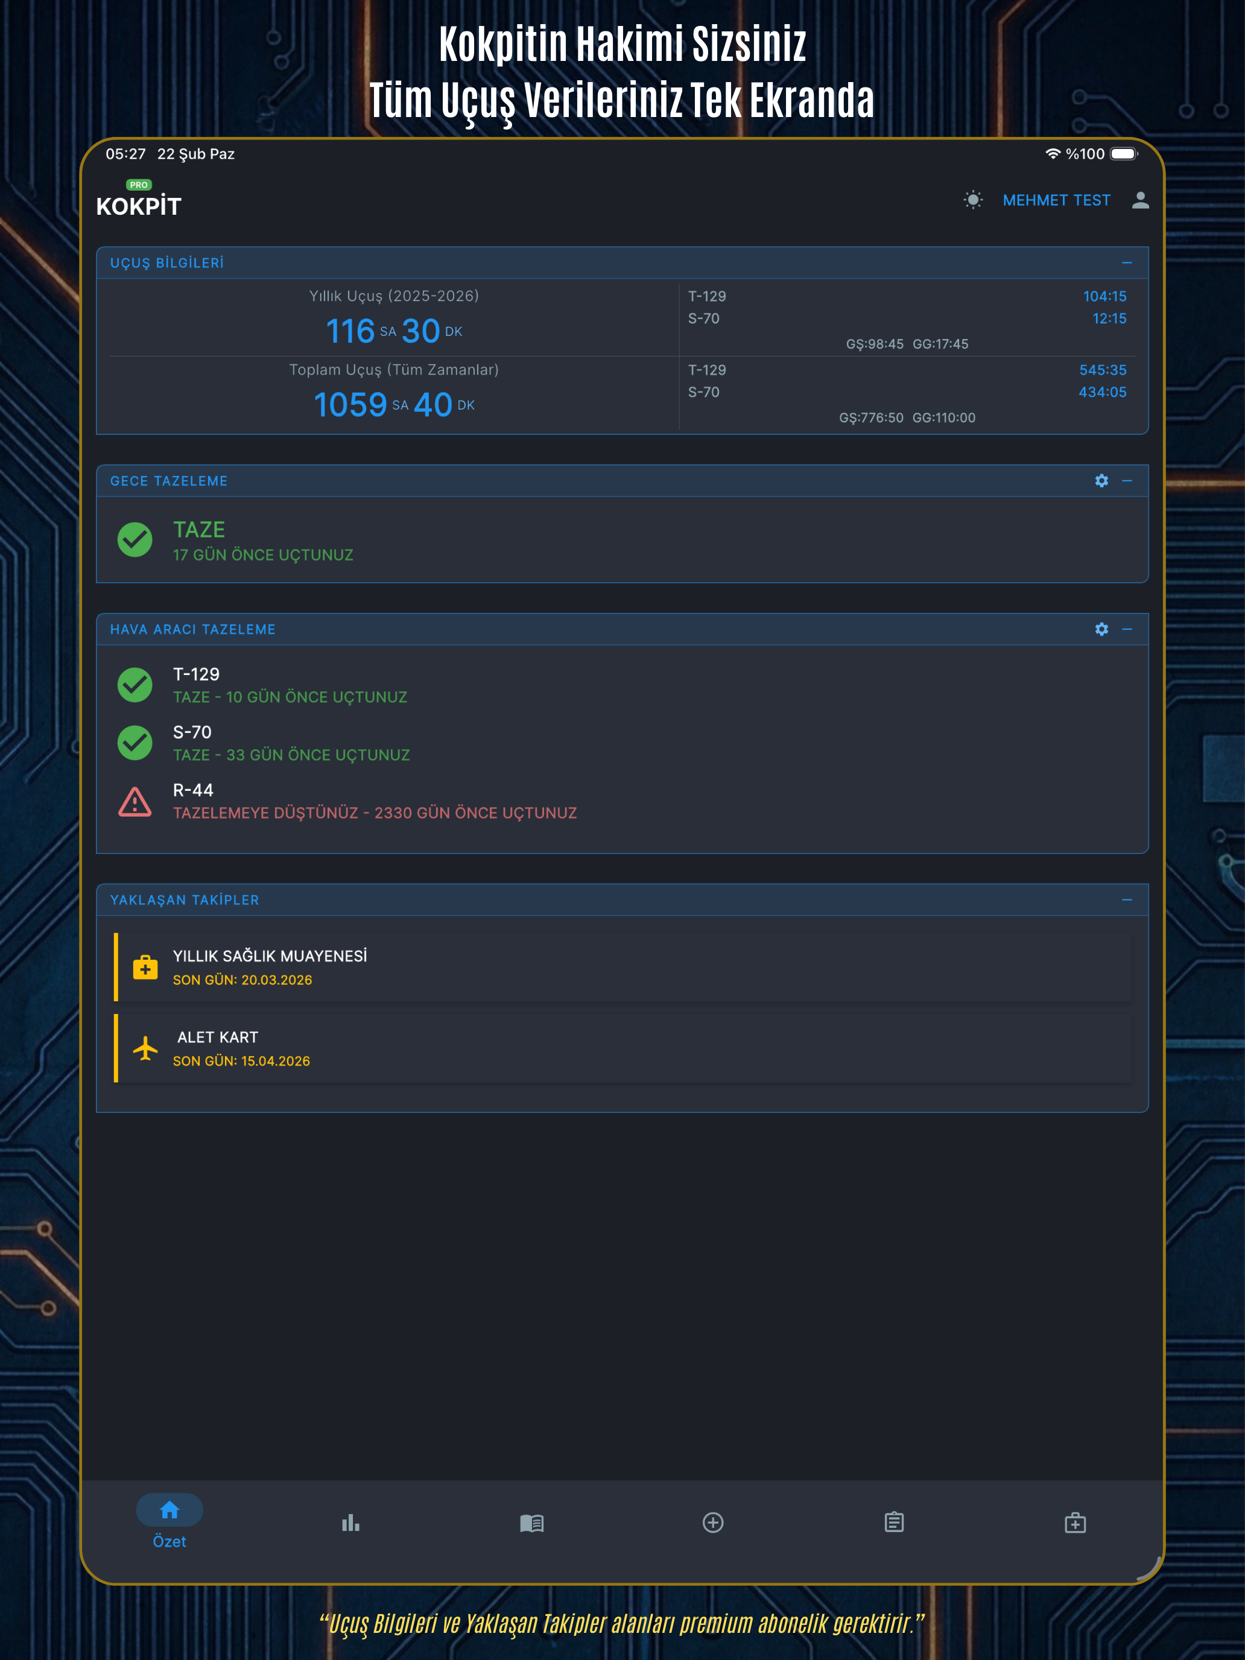Click yearly T-129 value 104:15
The height and width of the screenshot is (1660, 1245).
(1104, 296)
